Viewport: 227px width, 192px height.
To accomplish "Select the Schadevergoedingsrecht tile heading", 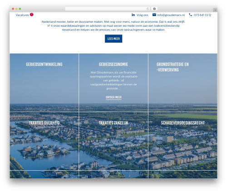I will click(183, 123).
